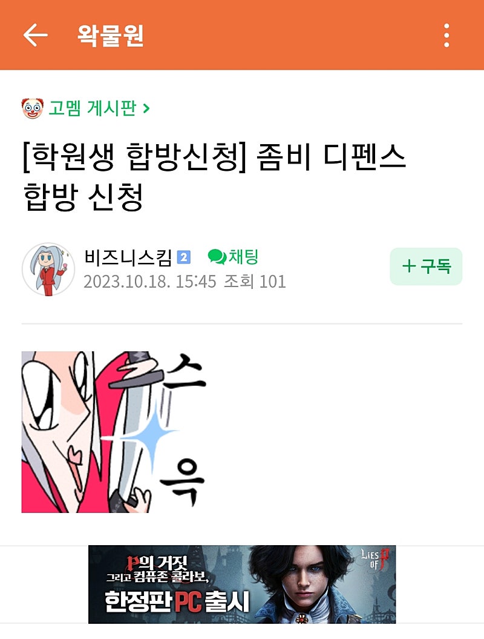Open the author profile avatar picture

tap(48, 269)
